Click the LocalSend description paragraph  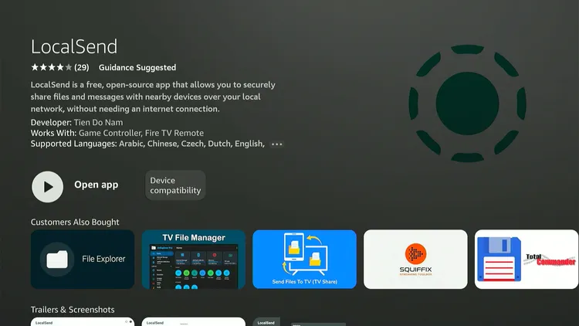[x=153, y=97]
